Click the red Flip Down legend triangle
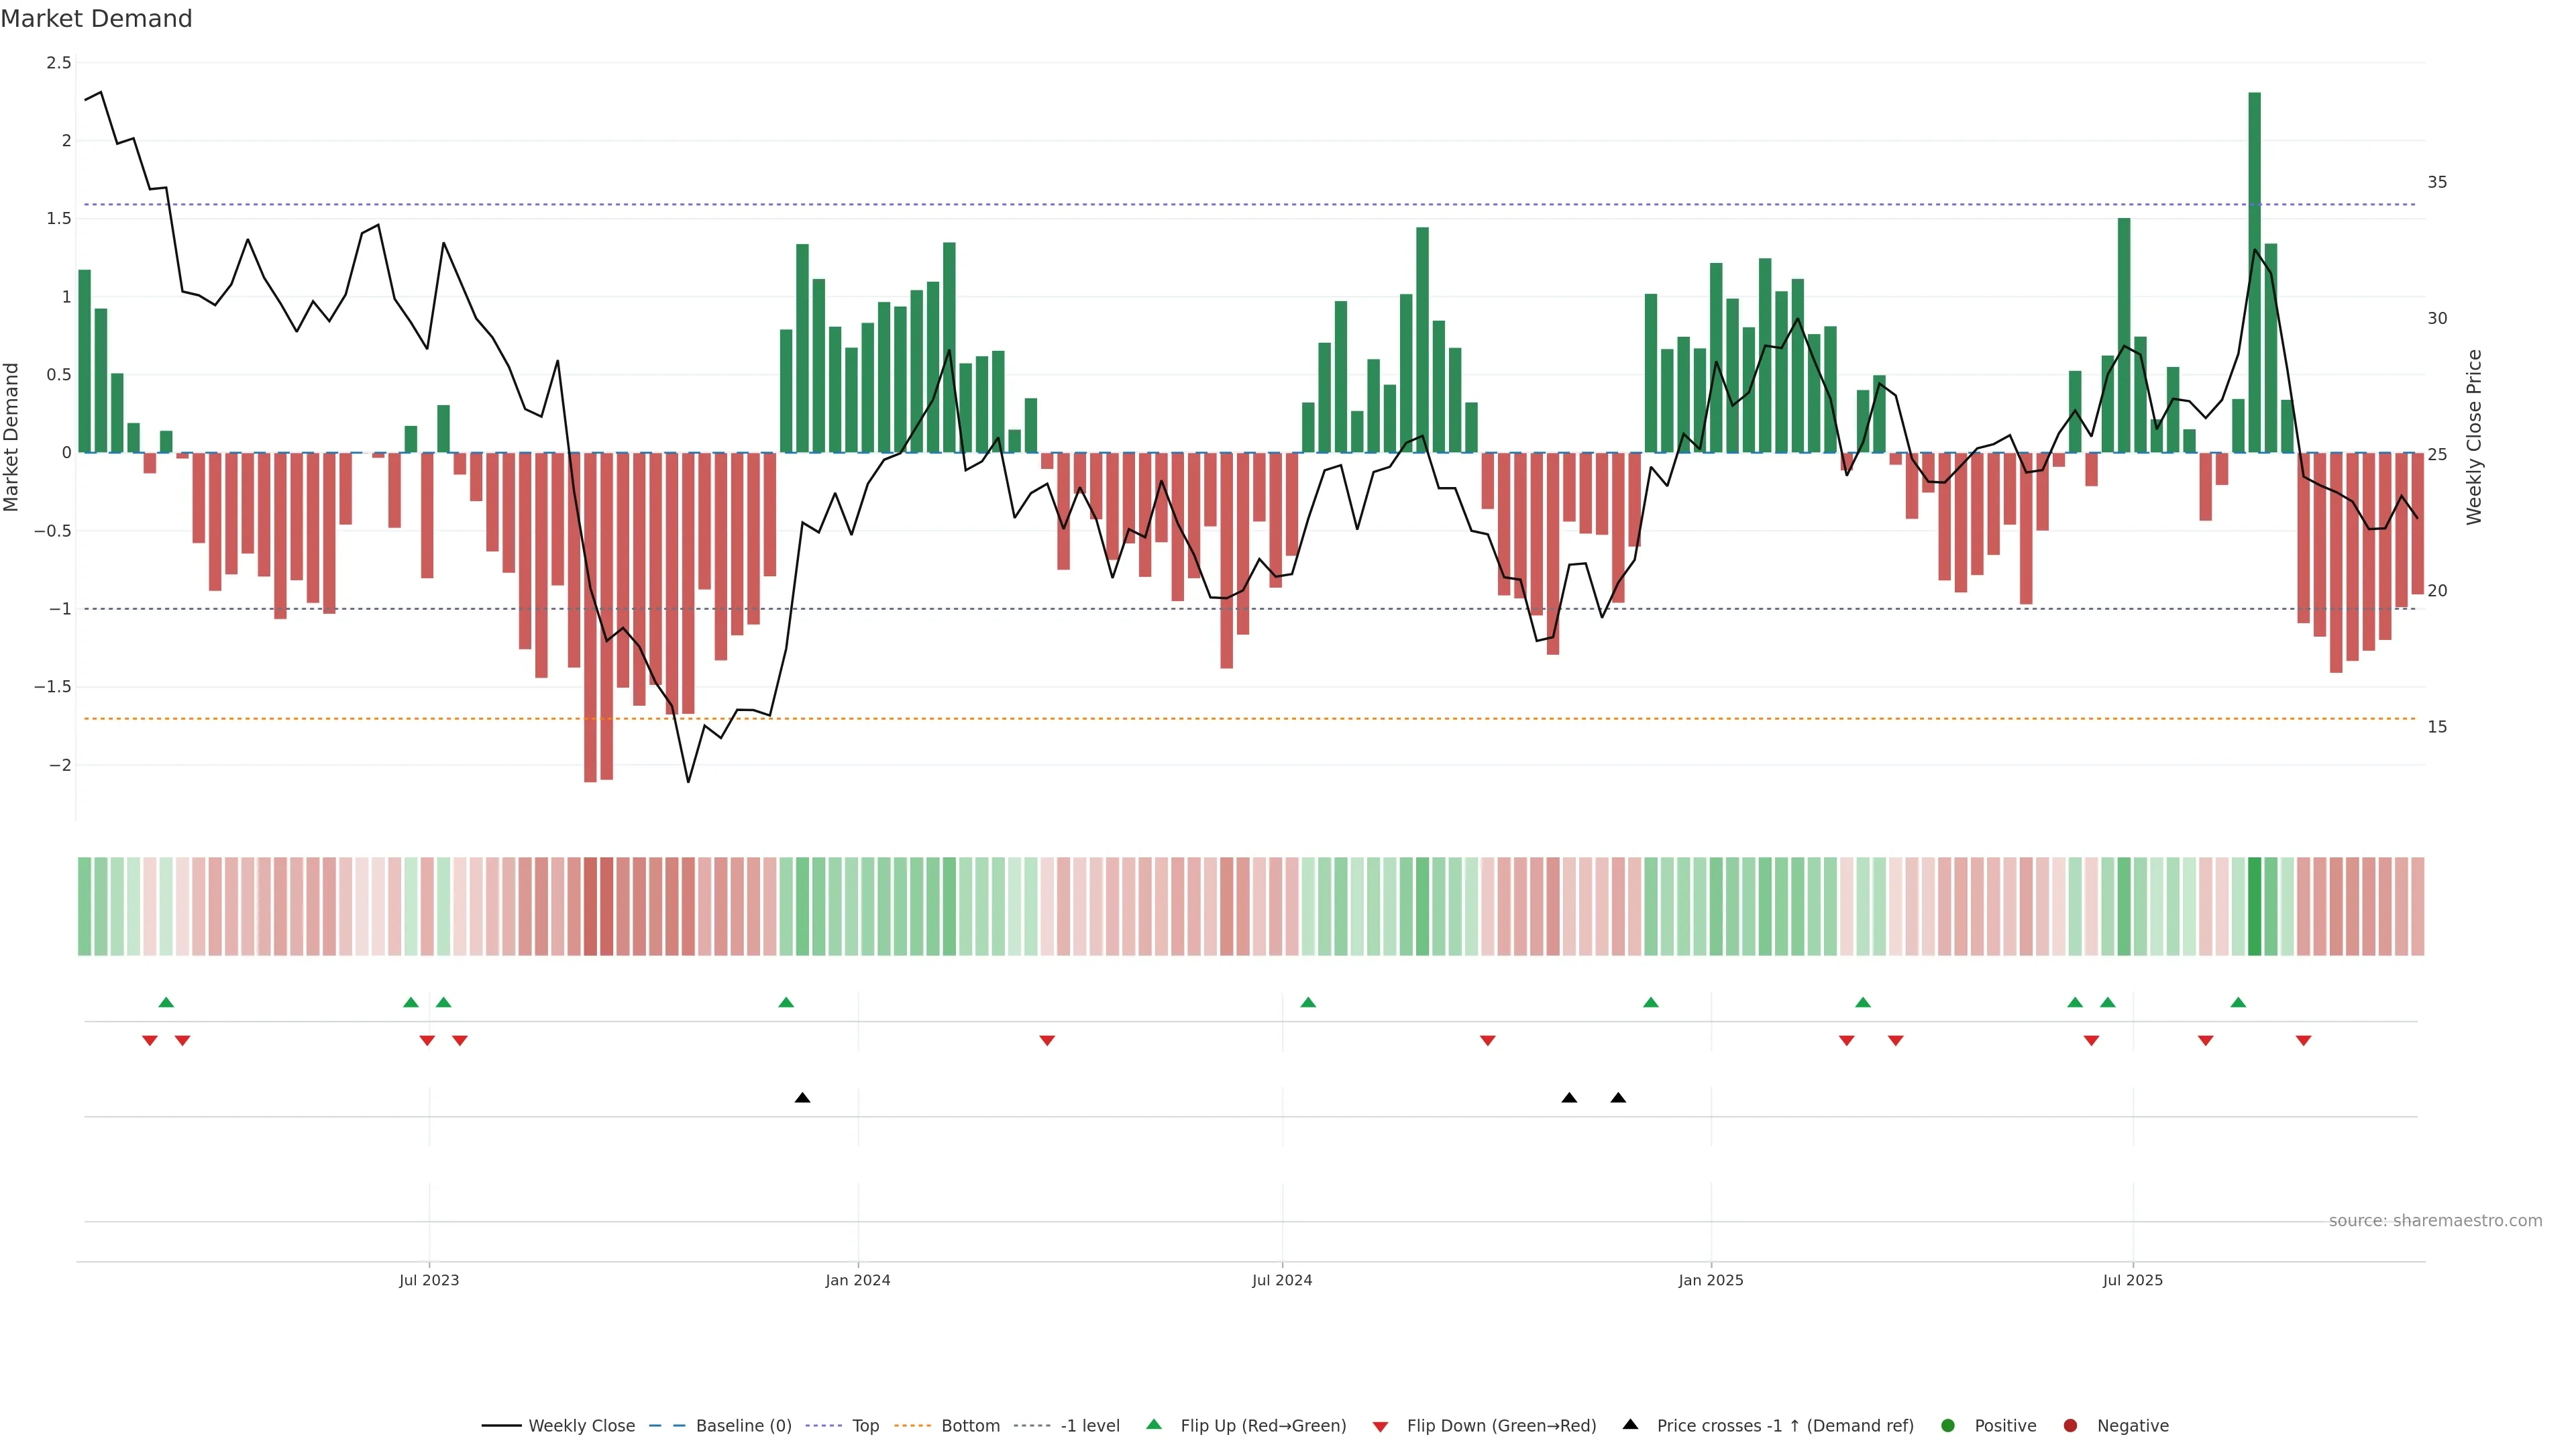This screenshot has width=2576, height=1449. (1380, 1427)
